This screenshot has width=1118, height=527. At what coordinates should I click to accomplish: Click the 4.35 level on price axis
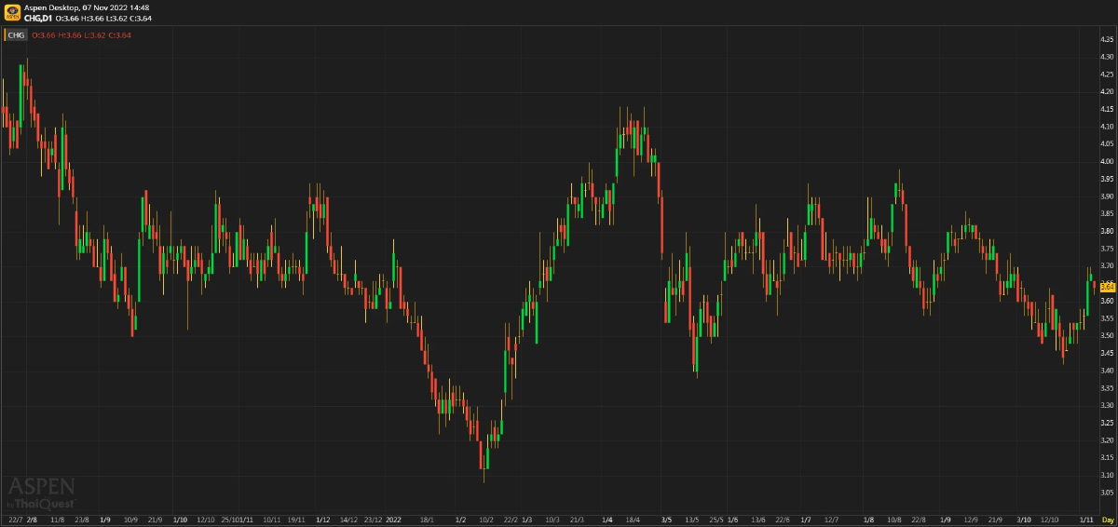1107,39
